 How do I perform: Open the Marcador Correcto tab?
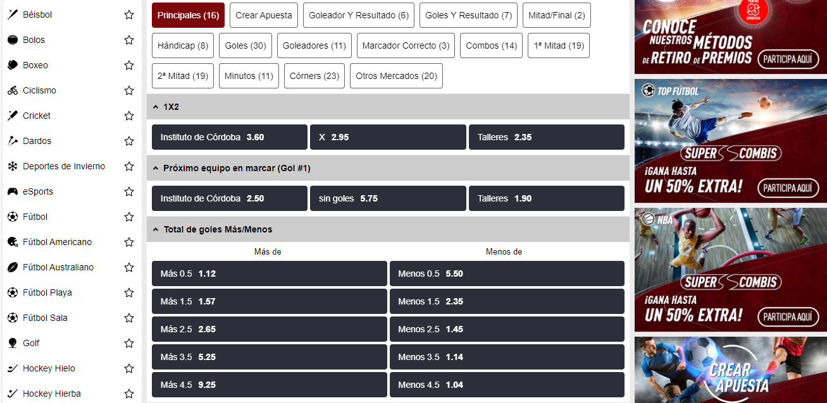406,45
